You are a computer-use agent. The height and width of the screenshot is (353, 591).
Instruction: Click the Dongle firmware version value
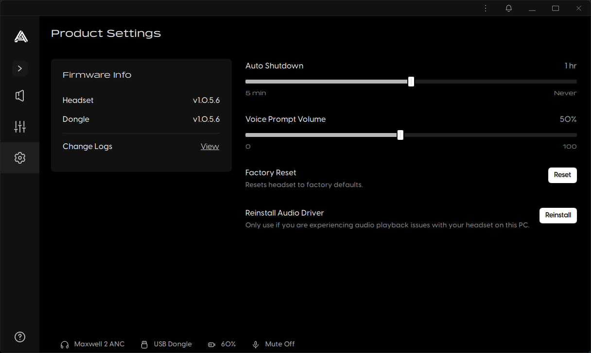pos(207,119)
